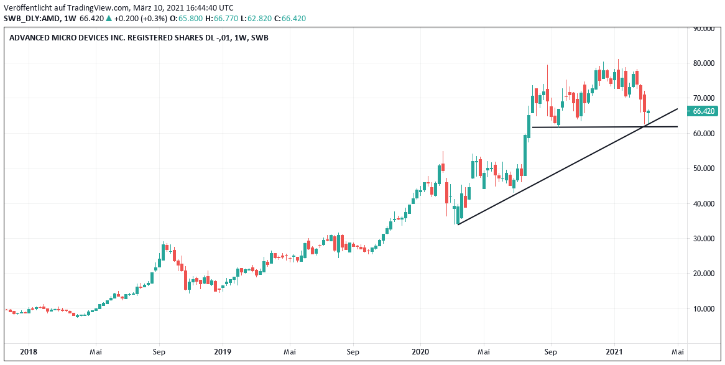Select the 'SWB_DLY:AMD, 1W' symbol text
The width and height of the screenshot is (725, 365).
40,19
